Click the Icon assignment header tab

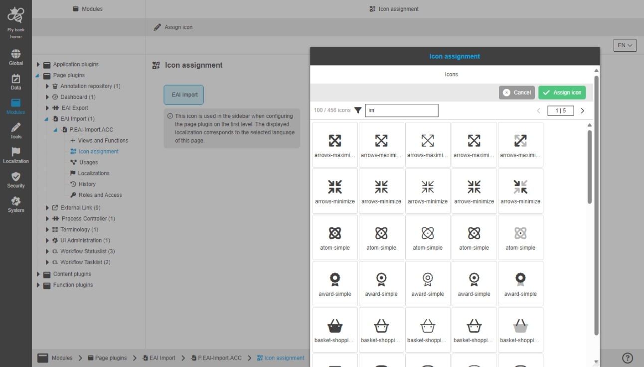[x=394, y=9]
